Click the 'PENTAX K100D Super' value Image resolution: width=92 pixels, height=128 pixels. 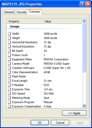pyautogui.click(x=57, y=64)
